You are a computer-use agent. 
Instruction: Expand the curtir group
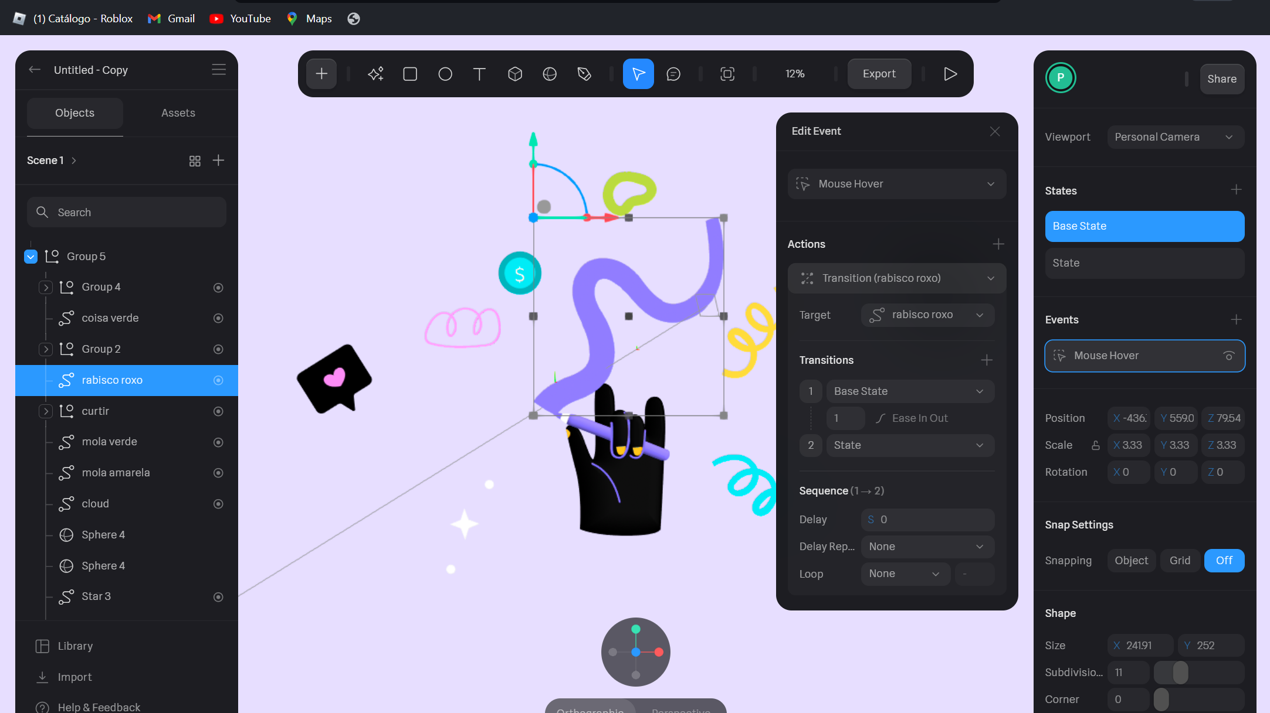(x=46, y=412)
